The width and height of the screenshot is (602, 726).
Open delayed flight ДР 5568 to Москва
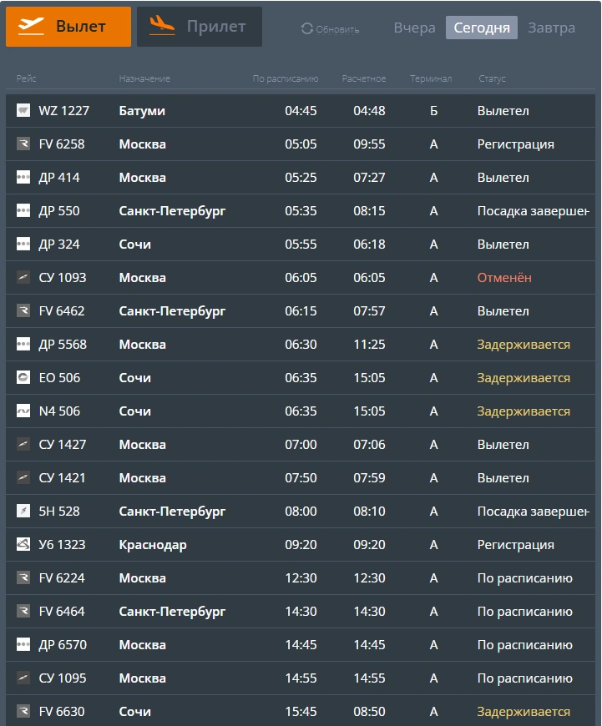(301, 344)
